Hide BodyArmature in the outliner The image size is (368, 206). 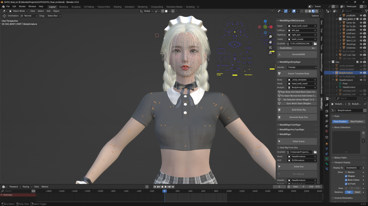pyautogui.click(x=361, y=73)
